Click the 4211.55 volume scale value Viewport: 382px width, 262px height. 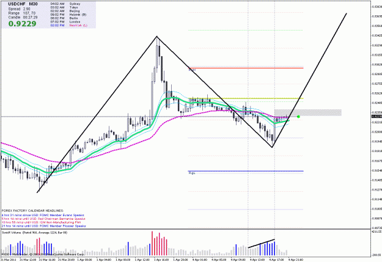click(376, 232)
